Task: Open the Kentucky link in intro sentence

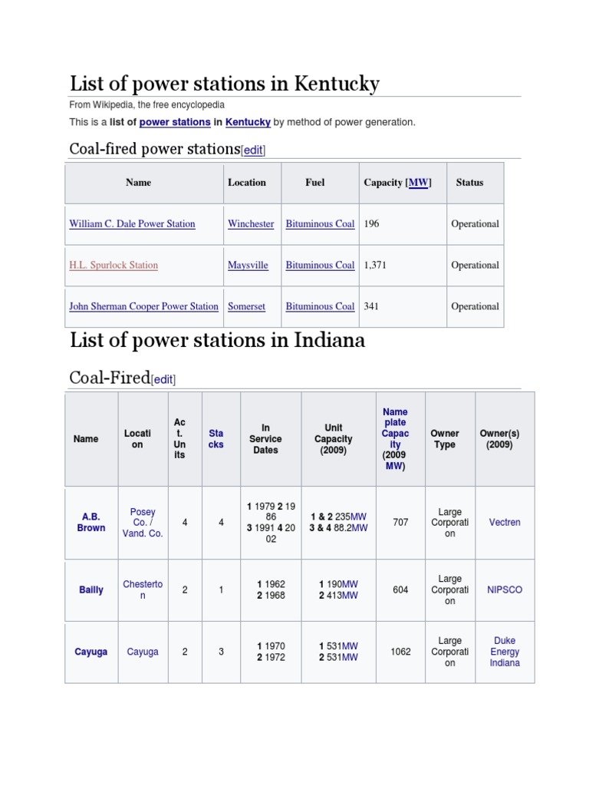Action: 248,122
